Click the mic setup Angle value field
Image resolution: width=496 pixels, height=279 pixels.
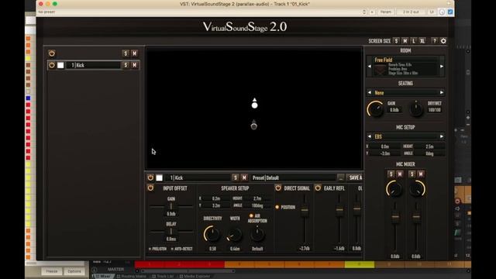click(429, 153)
